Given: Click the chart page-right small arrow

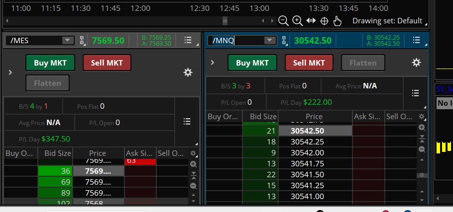Looking at the screenshot, I should point(272,21).
